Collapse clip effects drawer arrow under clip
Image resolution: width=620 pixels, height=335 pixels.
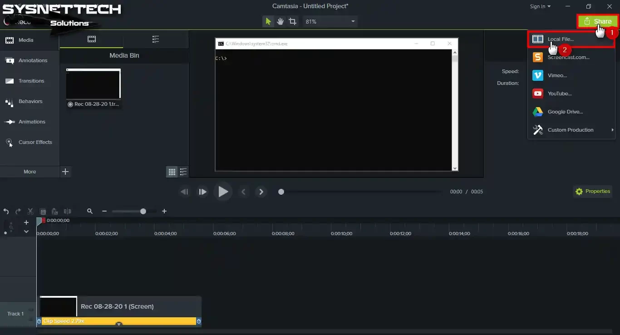pyautogui.click(x=119, y=325)
